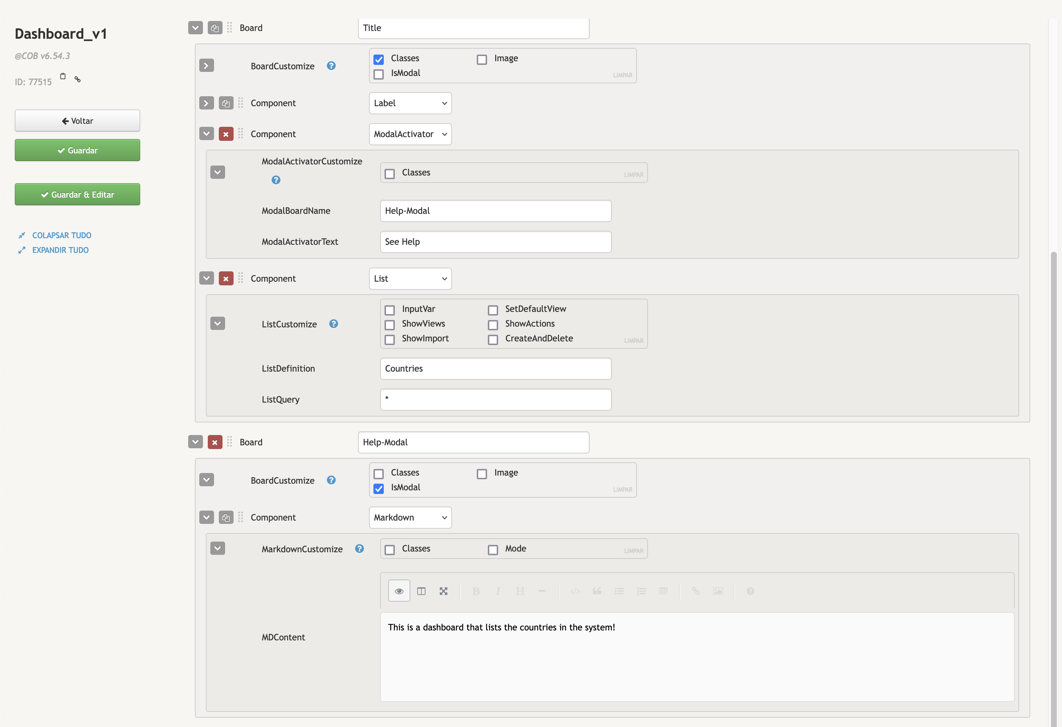Collapse the Help-Modal Board section chevron
Screen dimensions: 1062x727
(195, 442)
